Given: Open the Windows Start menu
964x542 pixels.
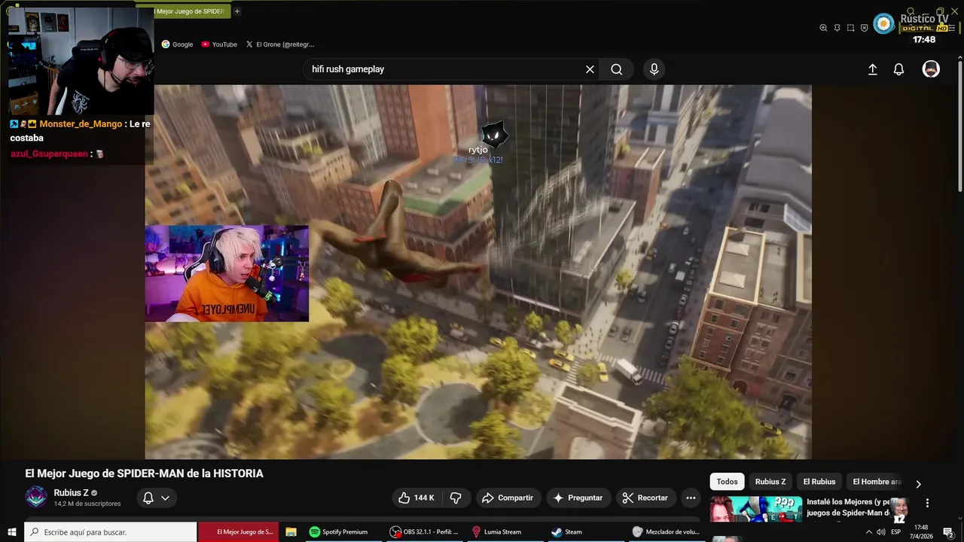Looking at the screenshot, I should [11, 531].
